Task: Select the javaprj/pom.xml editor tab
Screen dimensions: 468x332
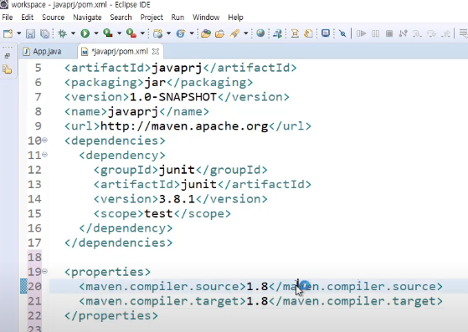Action: pyautogui.click(x=120, y=52)
